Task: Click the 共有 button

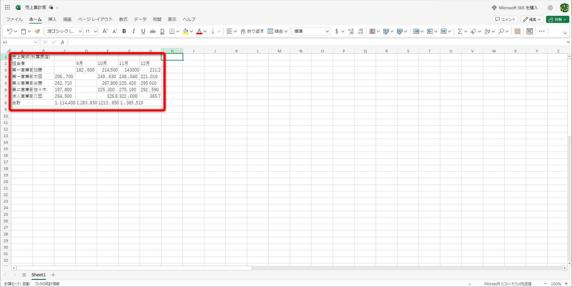Action: click(557, 19)
